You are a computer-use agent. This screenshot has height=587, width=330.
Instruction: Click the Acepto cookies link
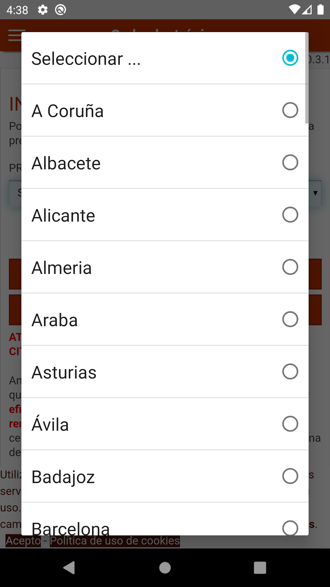[23, 541]
